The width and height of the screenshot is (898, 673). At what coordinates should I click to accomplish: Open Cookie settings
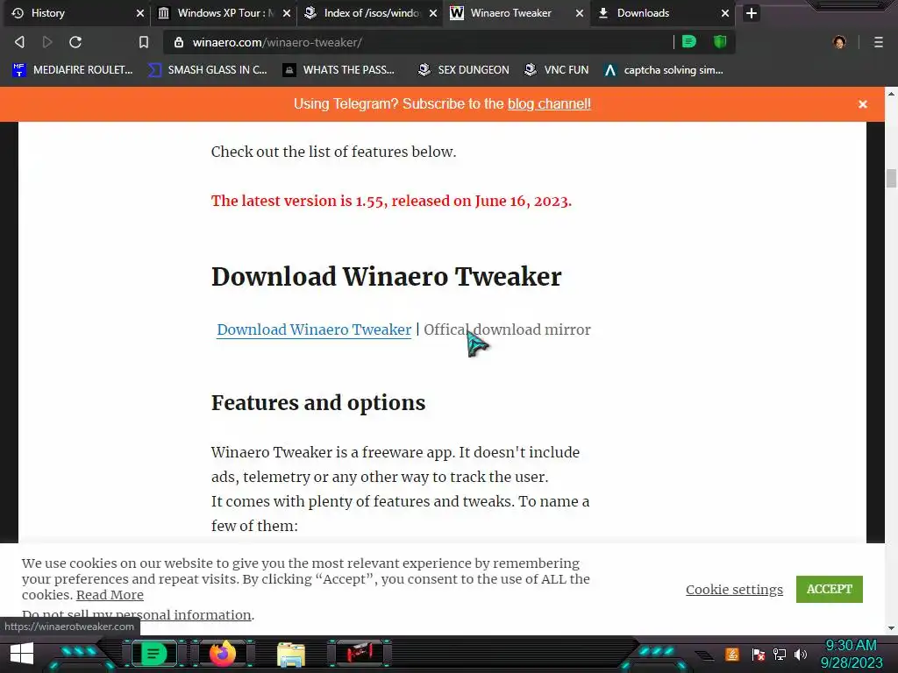tap(734, 590)
